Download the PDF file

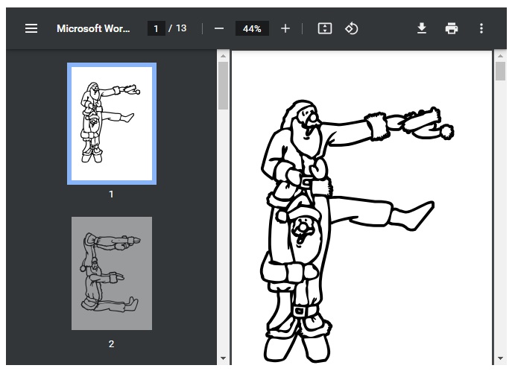(422, 28)
